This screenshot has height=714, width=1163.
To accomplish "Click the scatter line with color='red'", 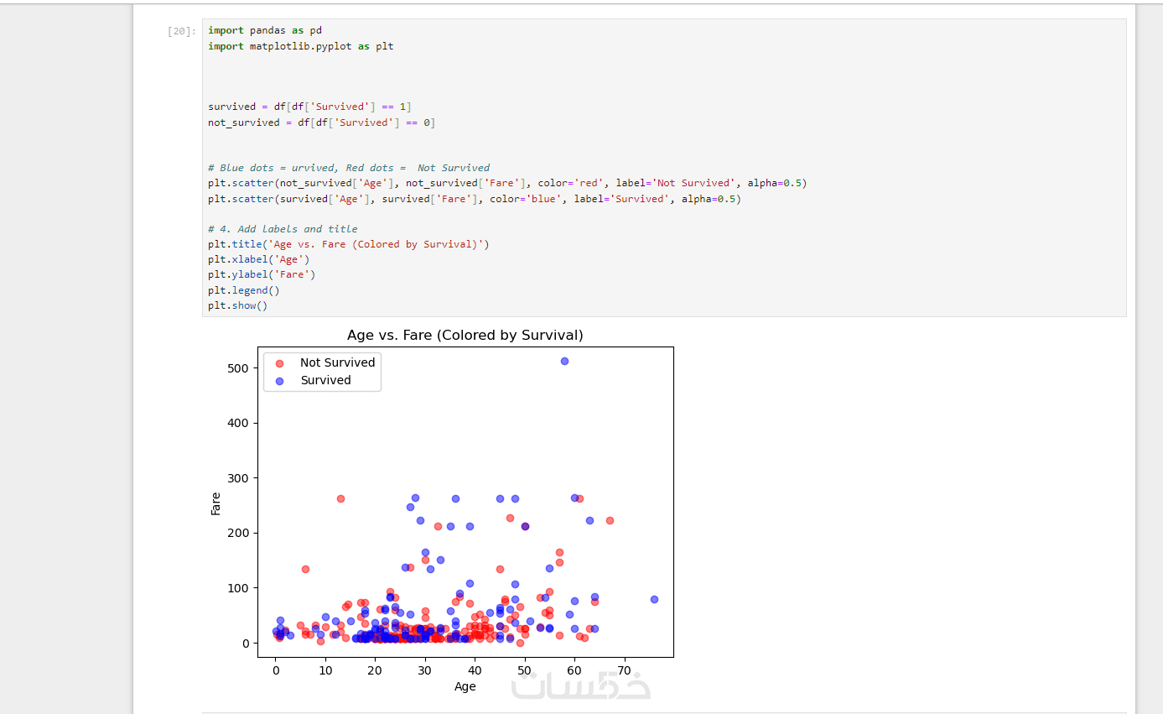I will point(507,183).
